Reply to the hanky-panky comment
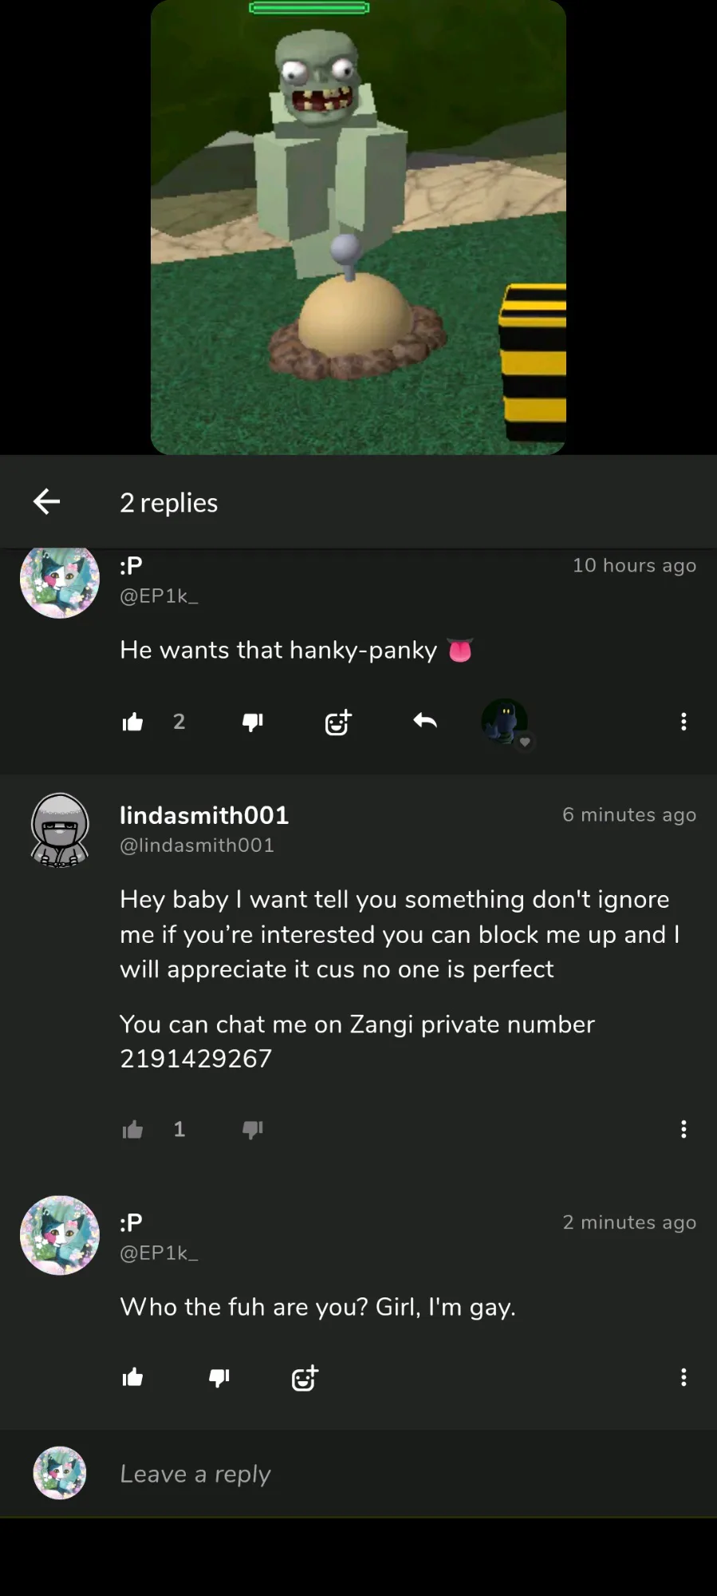Viewport: 717px width, 1596px height. (425, 721)
